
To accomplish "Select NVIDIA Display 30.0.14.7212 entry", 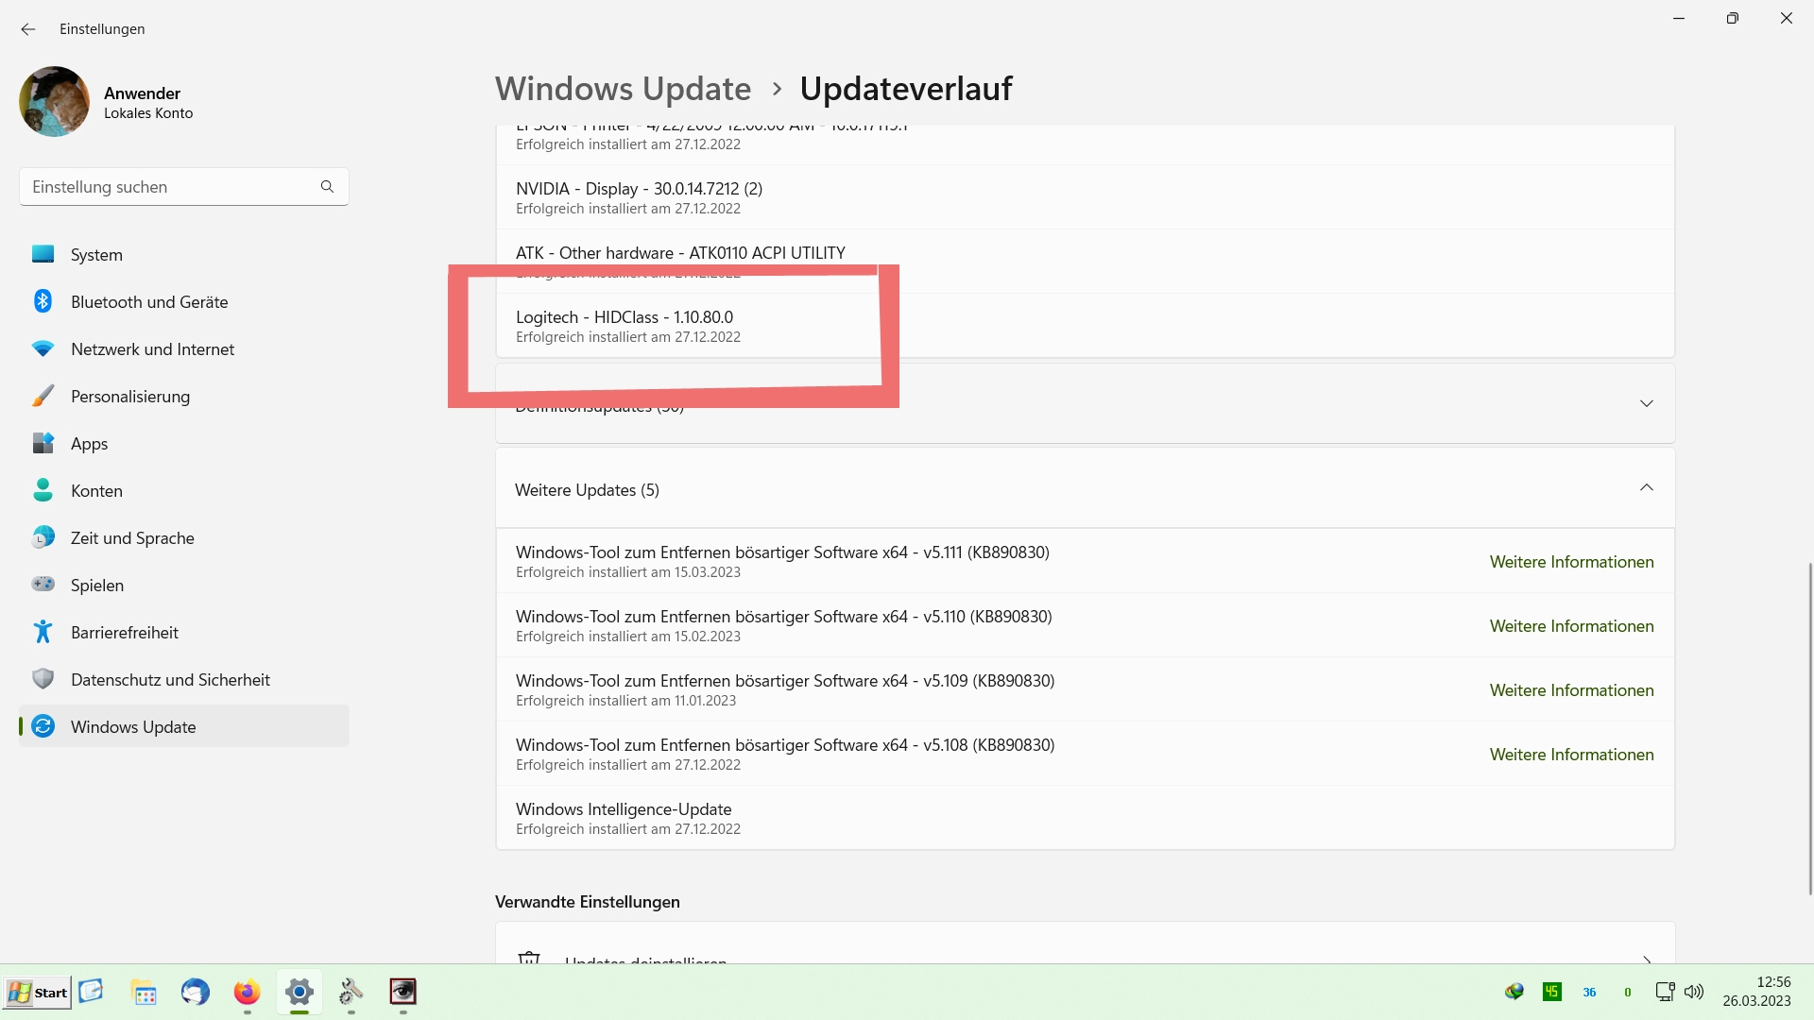I will [x=1085, y=197].
